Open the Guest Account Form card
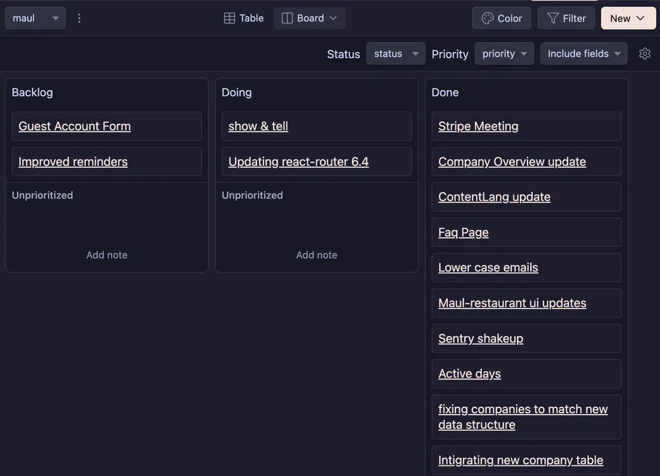The height and width of the screenshot is (476, 660). (x=75, y=126)
